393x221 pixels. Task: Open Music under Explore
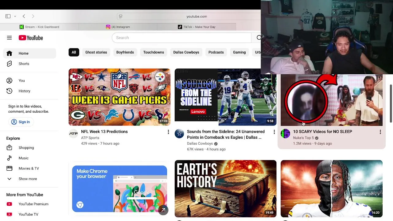click(29, 158)
